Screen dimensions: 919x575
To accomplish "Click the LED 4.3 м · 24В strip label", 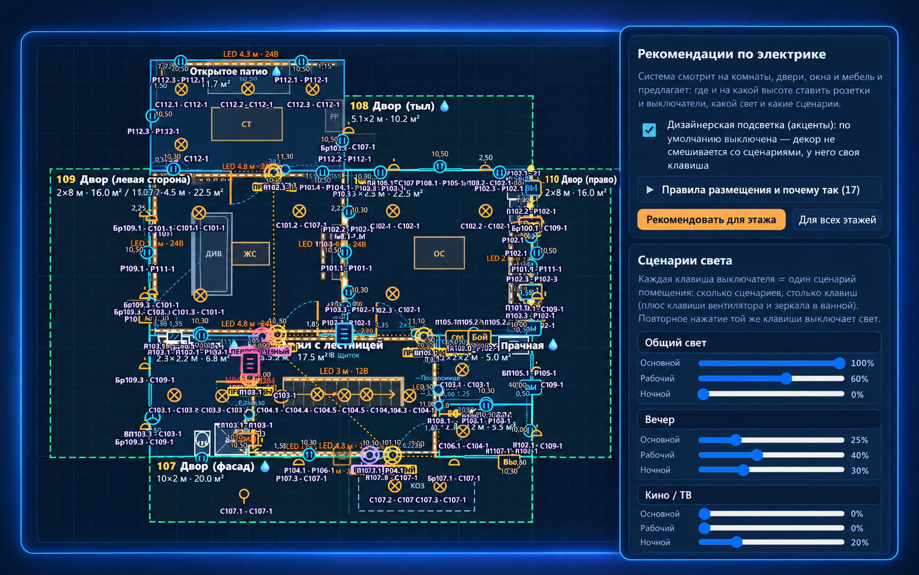I will coord(251,54).
